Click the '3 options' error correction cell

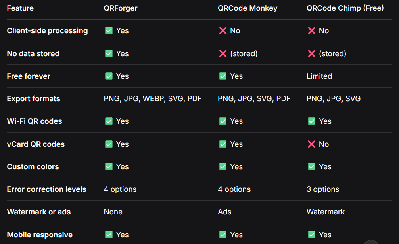point(323,189)
